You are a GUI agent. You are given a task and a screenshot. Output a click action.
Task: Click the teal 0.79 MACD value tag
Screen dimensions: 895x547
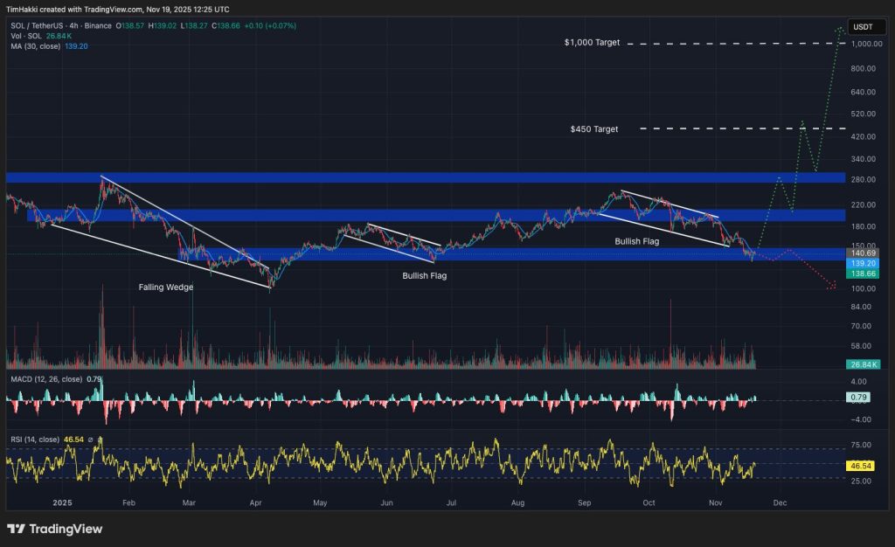click(x=860, y=395)
